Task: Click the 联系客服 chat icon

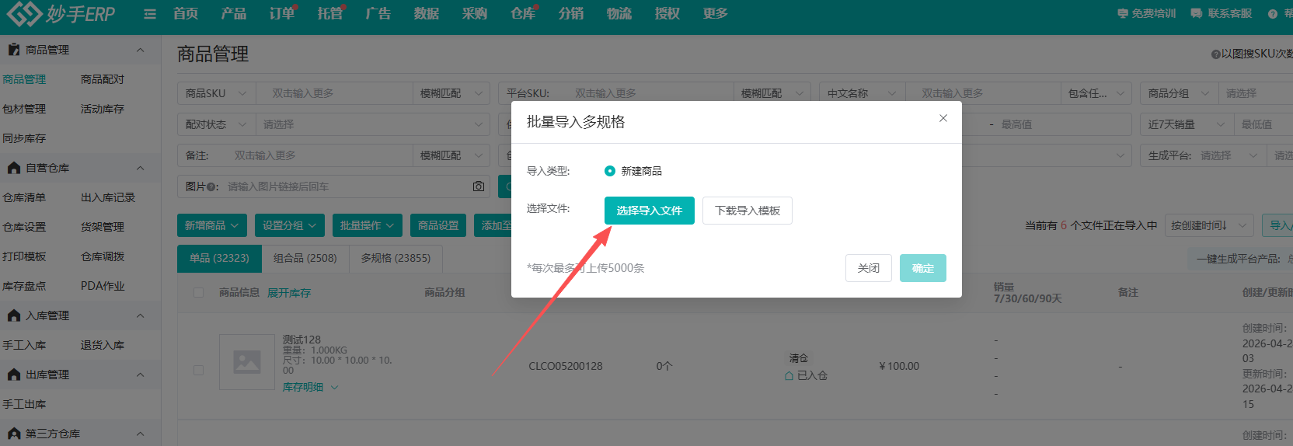Action: pyautogui.click(x=1197, y=14)
